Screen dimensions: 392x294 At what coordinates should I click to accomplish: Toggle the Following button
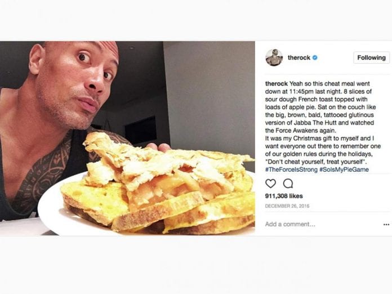[371, 57]
